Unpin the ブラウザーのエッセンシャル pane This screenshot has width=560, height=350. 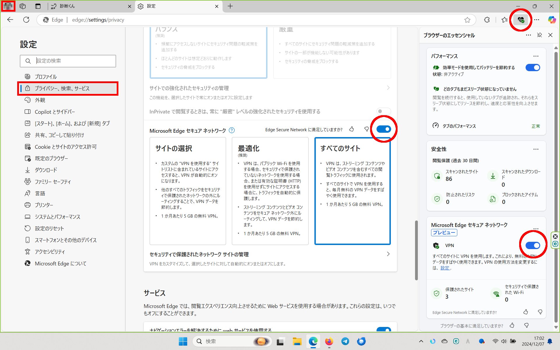[539, 35]
